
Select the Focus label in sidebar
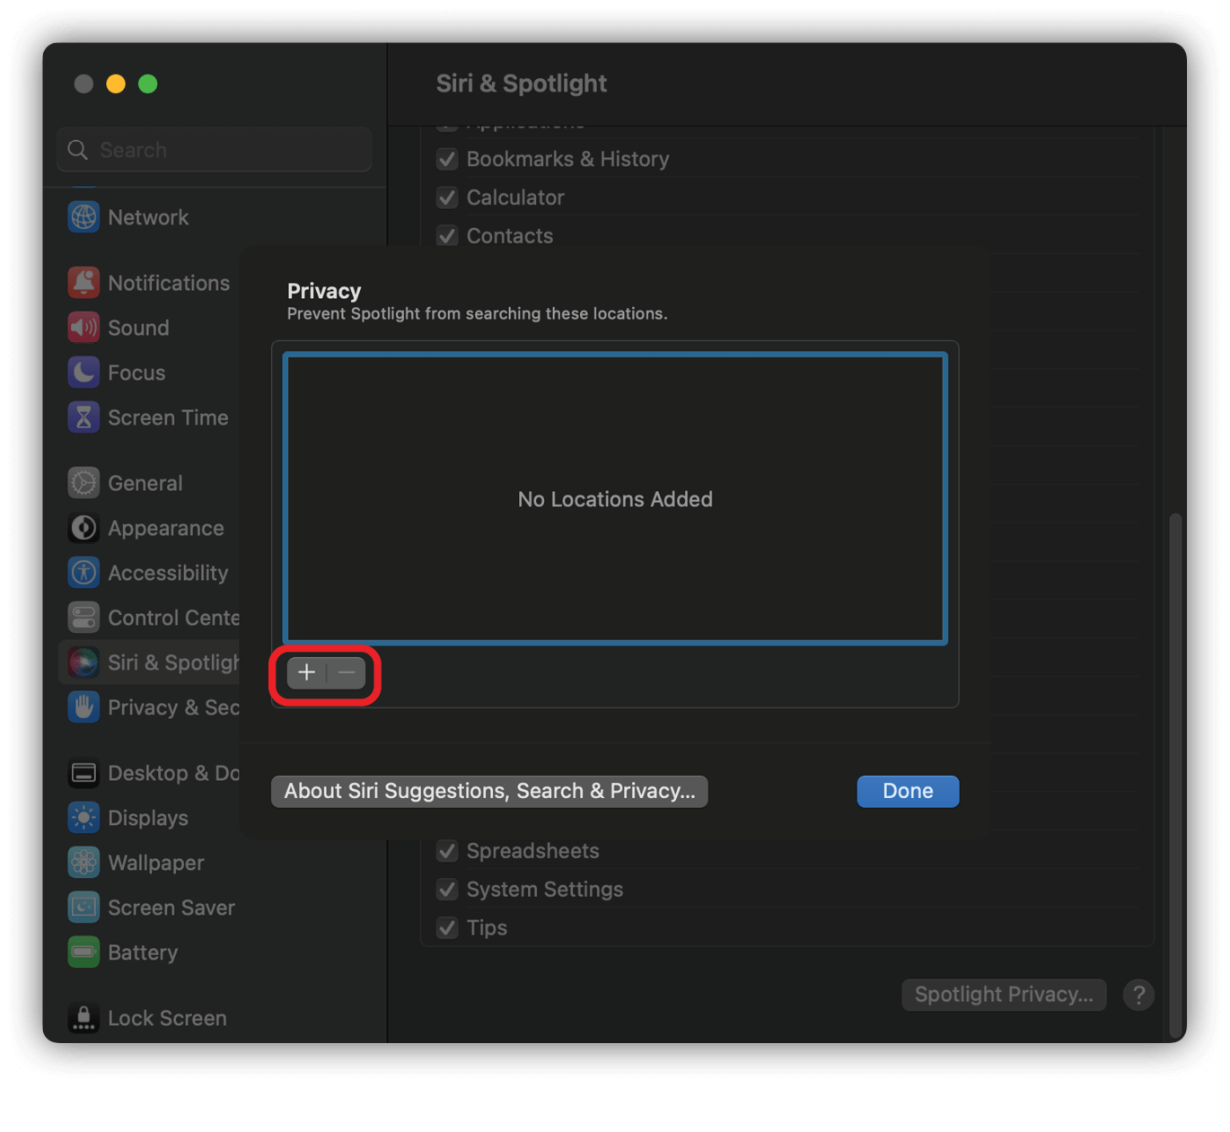point(136,373)
